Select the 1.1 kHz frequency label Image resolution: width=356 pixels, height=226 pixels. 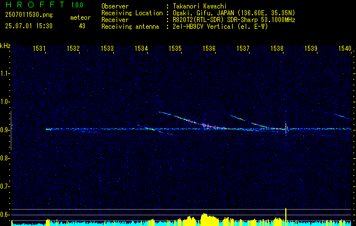tap(4, 73)
